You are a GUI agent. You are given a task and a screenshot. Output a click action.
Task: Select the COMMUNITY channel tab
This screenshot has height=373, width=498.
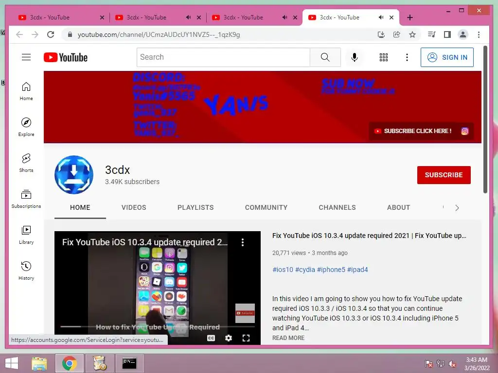coord(266,207)
